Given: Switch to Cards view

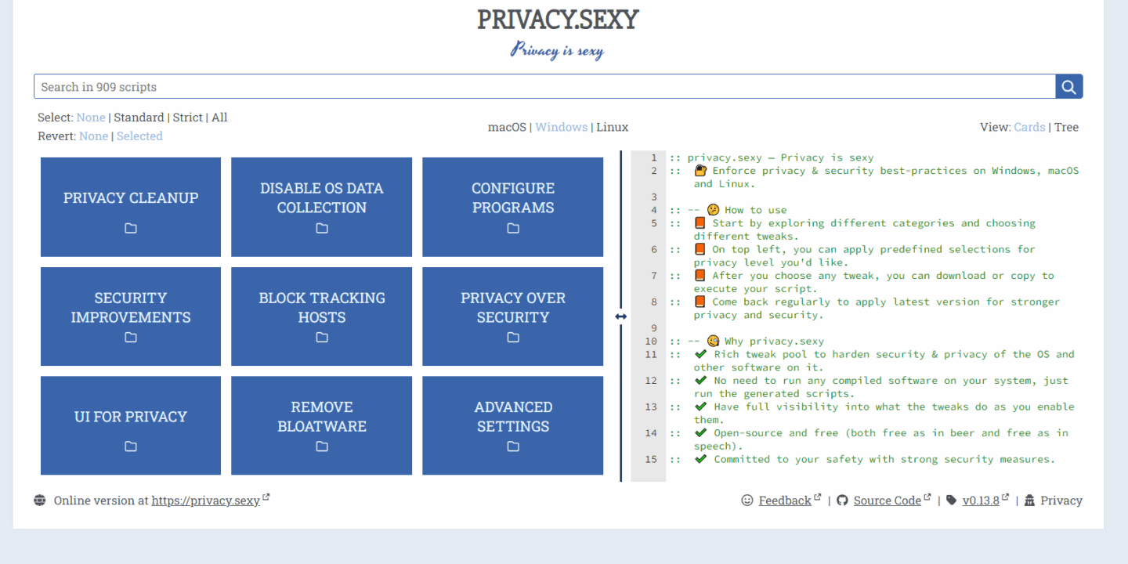Looking at the screenshot, I should point(1029,127).
